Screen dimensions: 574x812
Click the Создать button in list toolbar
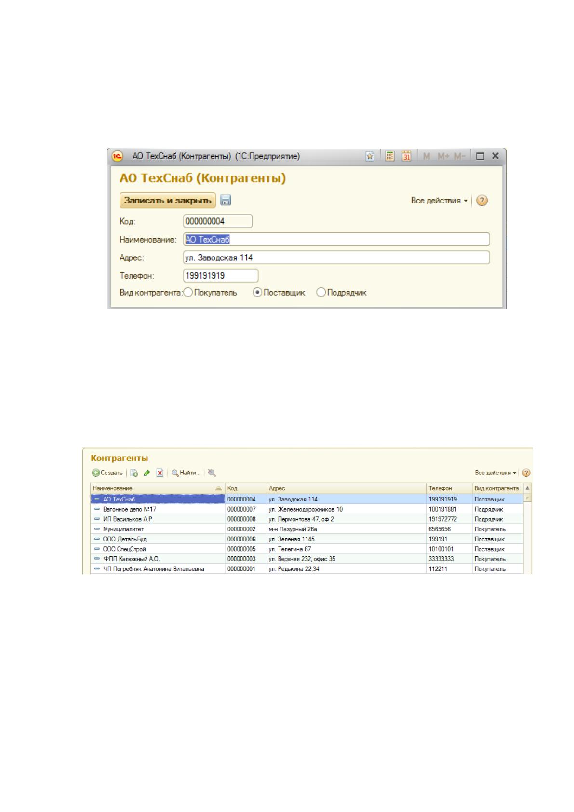pyautogui.click(x=108, y=473)
